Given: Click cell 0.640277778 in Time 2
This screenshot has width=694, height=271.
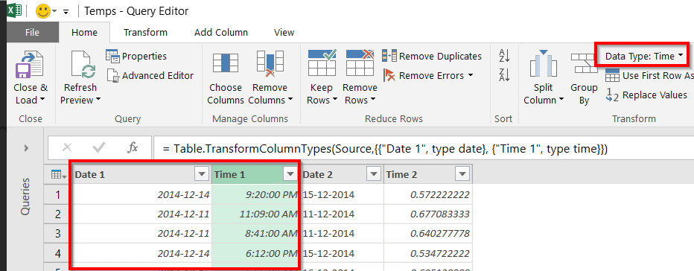Looking at the screenshot, I should tap(428, 233).
